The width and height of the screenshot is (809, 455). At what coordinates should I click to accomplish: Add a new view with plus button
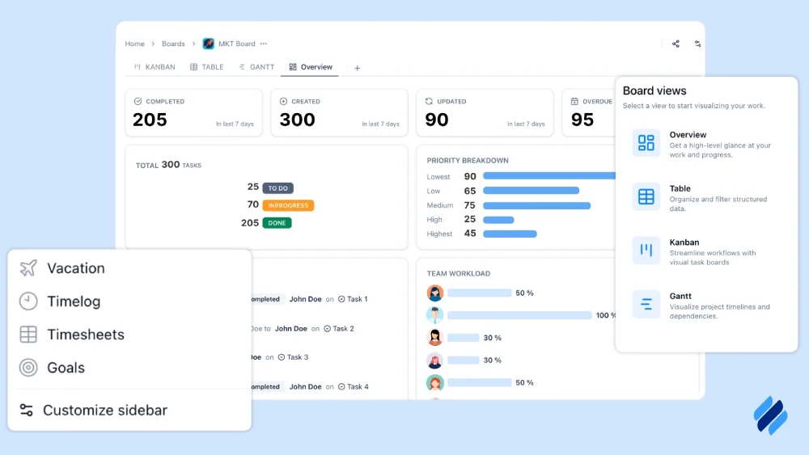pos(358,68)
